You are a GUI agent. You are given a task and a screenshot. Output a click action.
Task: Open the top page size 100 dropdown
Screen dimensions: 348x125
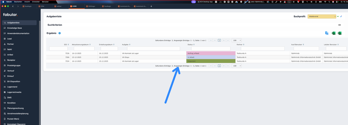[236, 40]
